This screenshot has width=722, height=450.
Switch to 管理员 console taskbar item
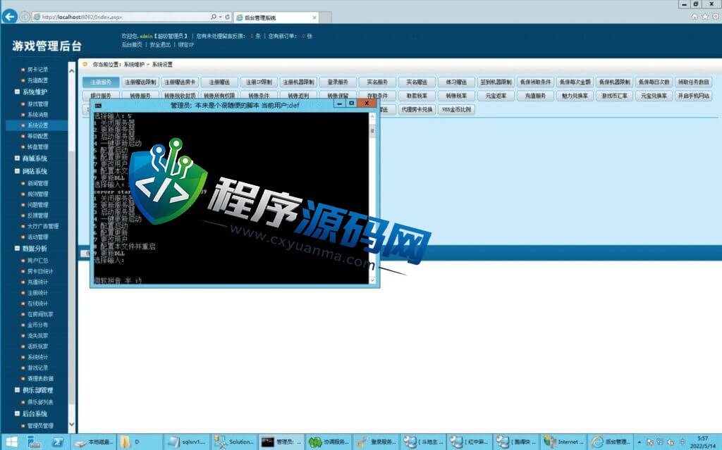click(281, 442)
